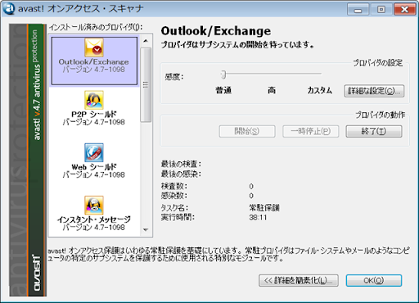
Task: Click the 普通 sensitivity label
Action: [223, 90]
